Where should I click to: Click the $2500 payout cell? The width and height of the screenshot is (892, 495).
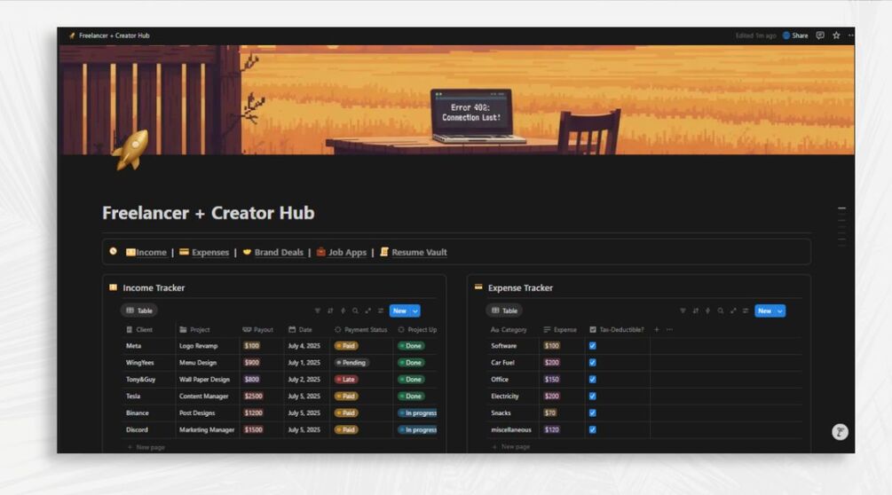[253, 397]
